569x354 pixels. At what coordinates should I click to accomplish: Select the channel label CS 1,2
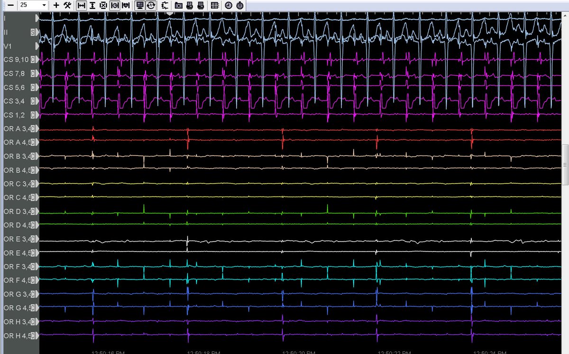[13, 115]
